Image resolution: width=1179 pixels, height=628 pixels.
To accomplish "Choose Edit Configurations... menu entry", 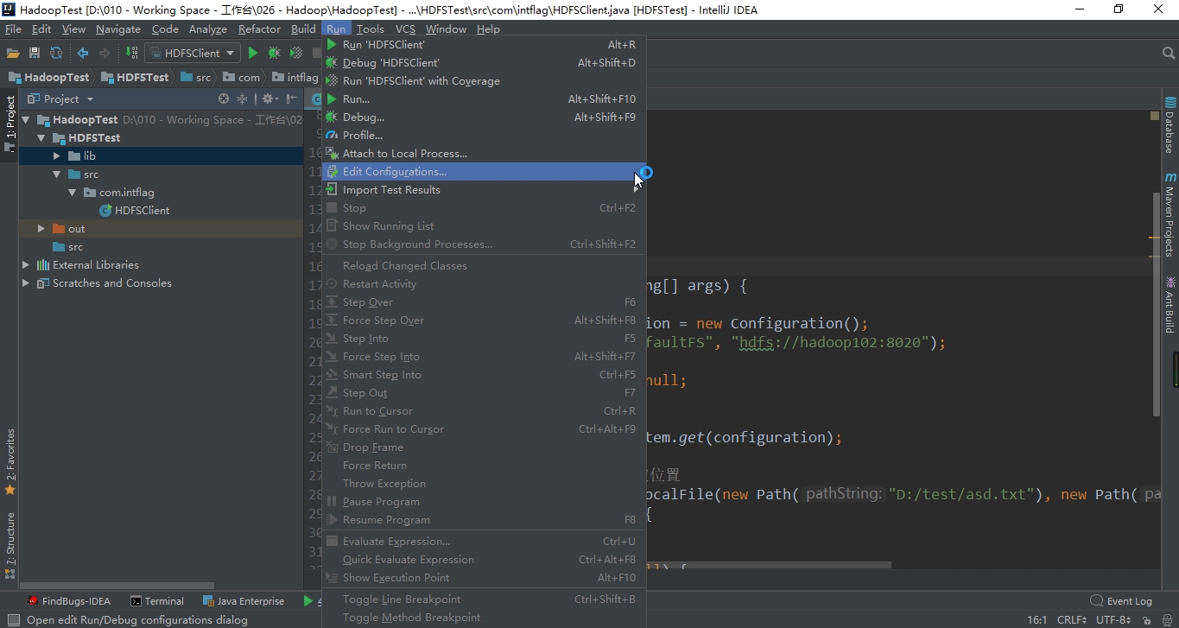I will (x=484, y=172).
